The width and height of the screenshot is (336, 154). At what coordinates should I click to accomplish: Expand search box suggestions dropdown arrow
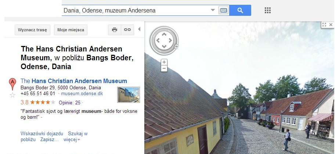click(x=213, y=10)
